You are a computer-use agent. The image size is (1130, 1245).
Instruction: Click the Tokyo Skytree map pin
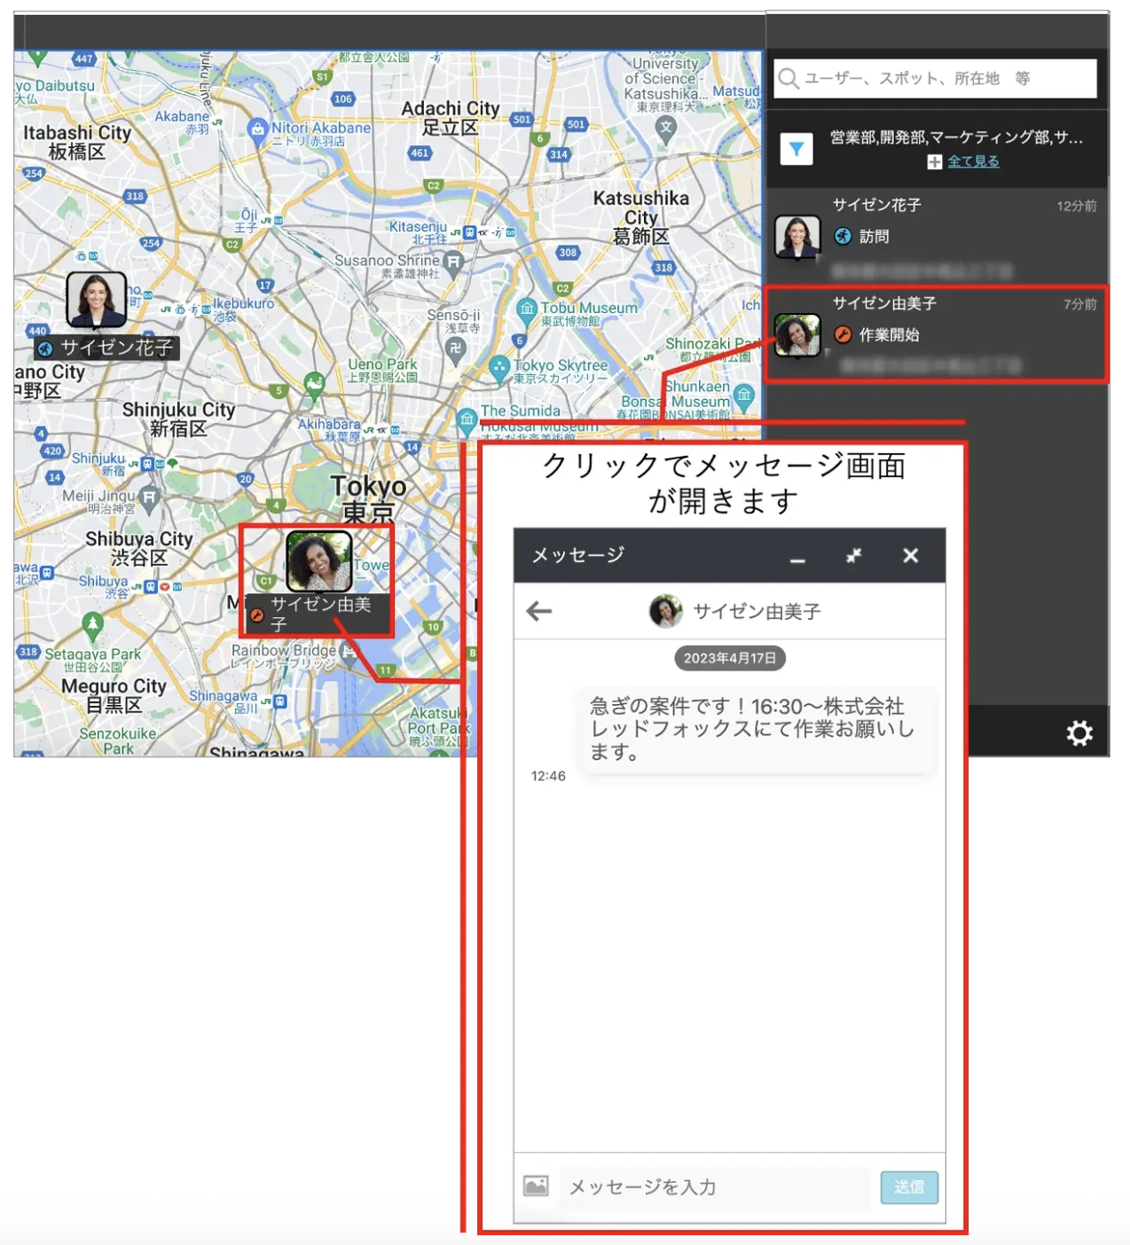click(x=499, y=366)
